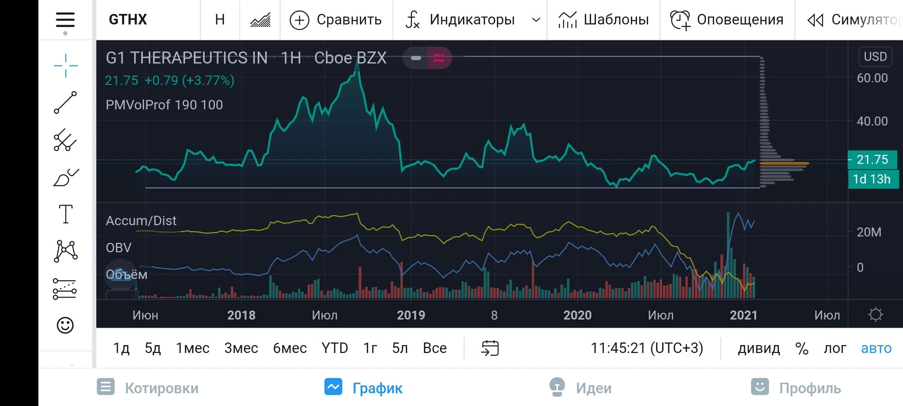Click the fx indicators icon
903x406 pixels.
point(412,20)
